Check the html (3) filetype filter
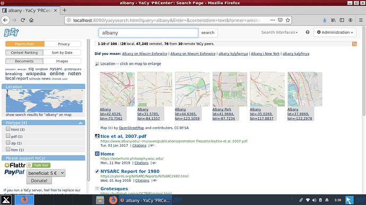This screenshot has height=205, width=366. pyautogui.click(x=8, y=129)
